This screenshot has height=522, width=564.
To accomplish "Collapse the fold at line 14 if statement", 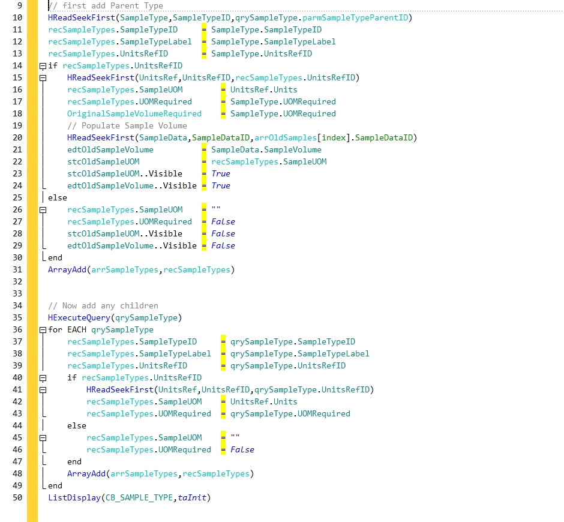I will (x=43, y=66).
